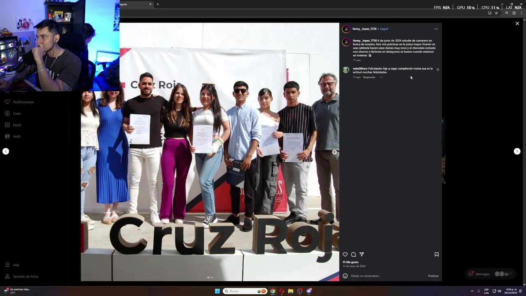Open Opera from the taskbar
The height and width of the screenshot is (296, 526).
[281, 291]
